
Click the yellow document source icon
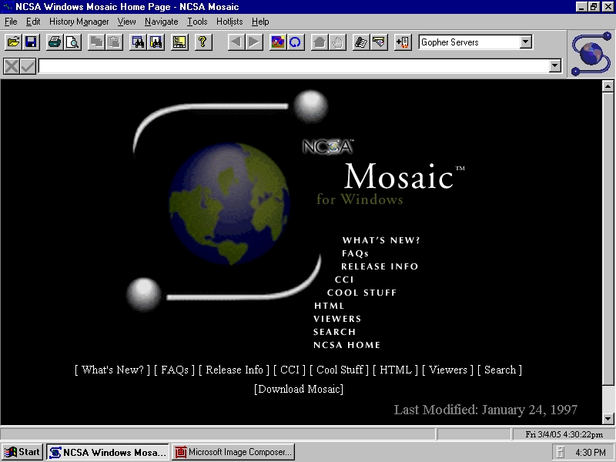click(179, 42)
